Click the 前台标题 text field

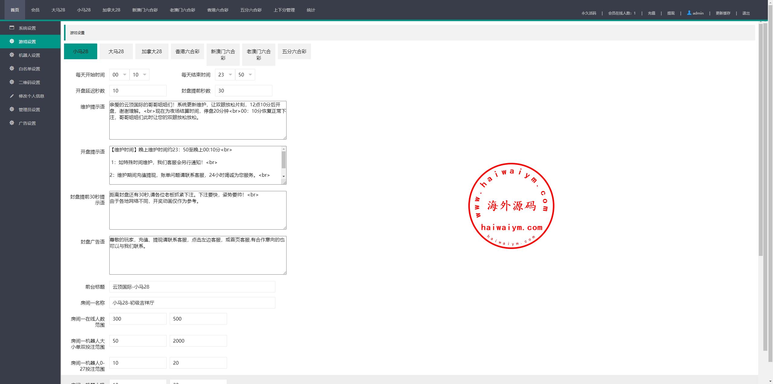coord(192,287)
